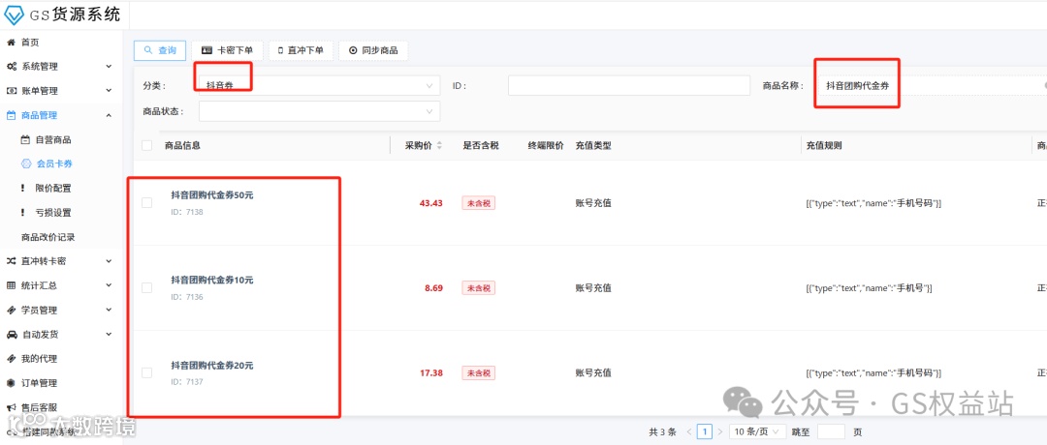Viewport: 1047px width, 445px height.
Task: Click the product name 抖音团购代金券10元
Action: click(212, 281)
